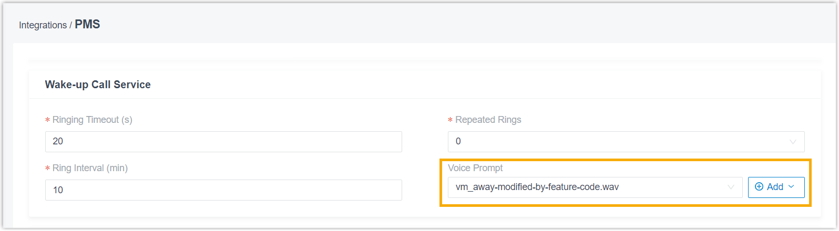Go back to Integrations breadcrumb

[43, 25]
